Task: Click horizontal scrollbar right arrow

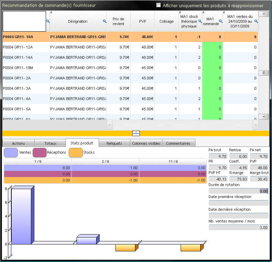Action: click(x=256, y=125)
